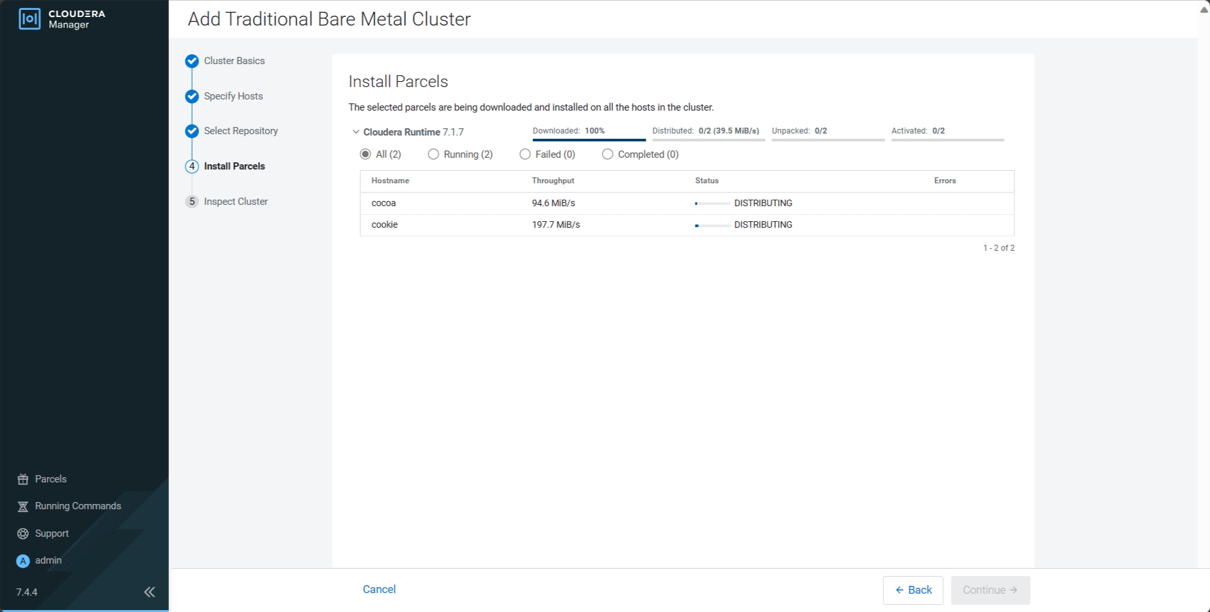The width and height of the screenshot is (1210, 612).
Task: Click the Running Commands hourglass icon
Action: point(23,507)
